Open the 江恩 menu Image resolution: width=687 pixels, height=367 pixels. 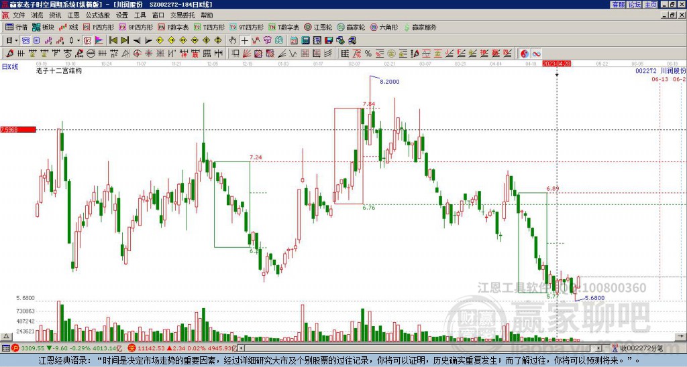(73, 15)
